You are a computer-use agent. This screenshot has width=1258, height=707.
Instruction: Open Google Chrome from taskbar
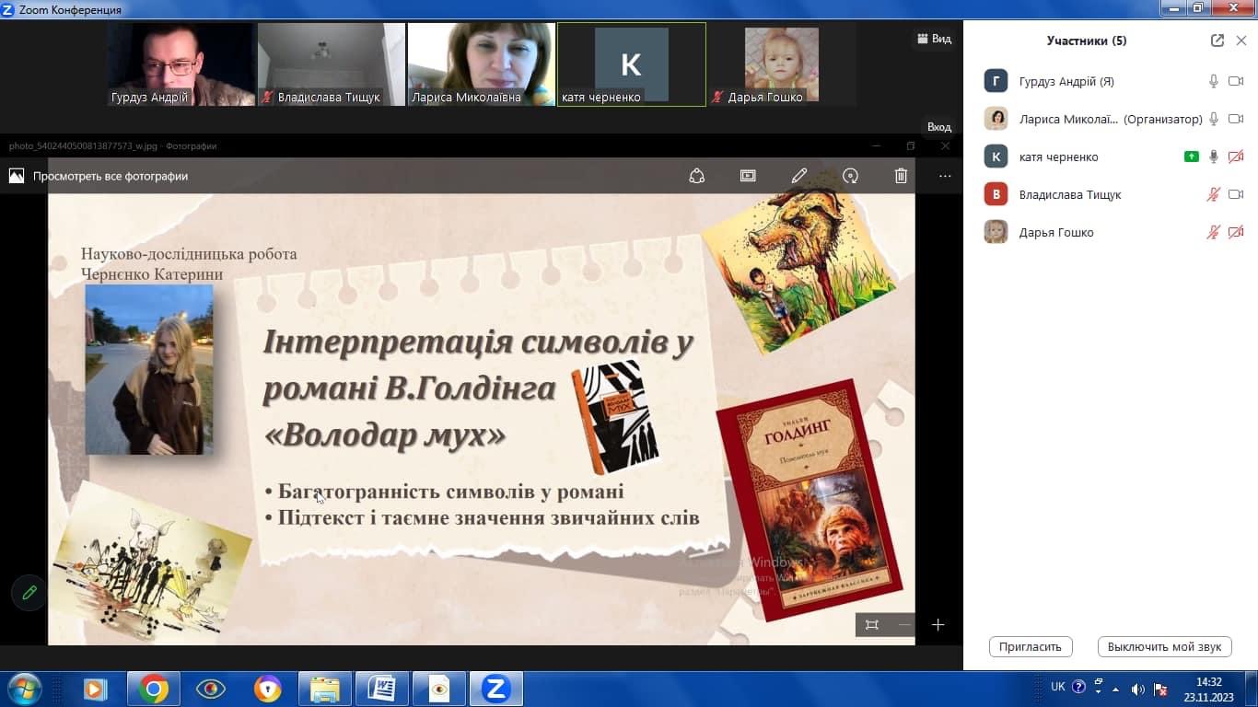tap(154, 689)
